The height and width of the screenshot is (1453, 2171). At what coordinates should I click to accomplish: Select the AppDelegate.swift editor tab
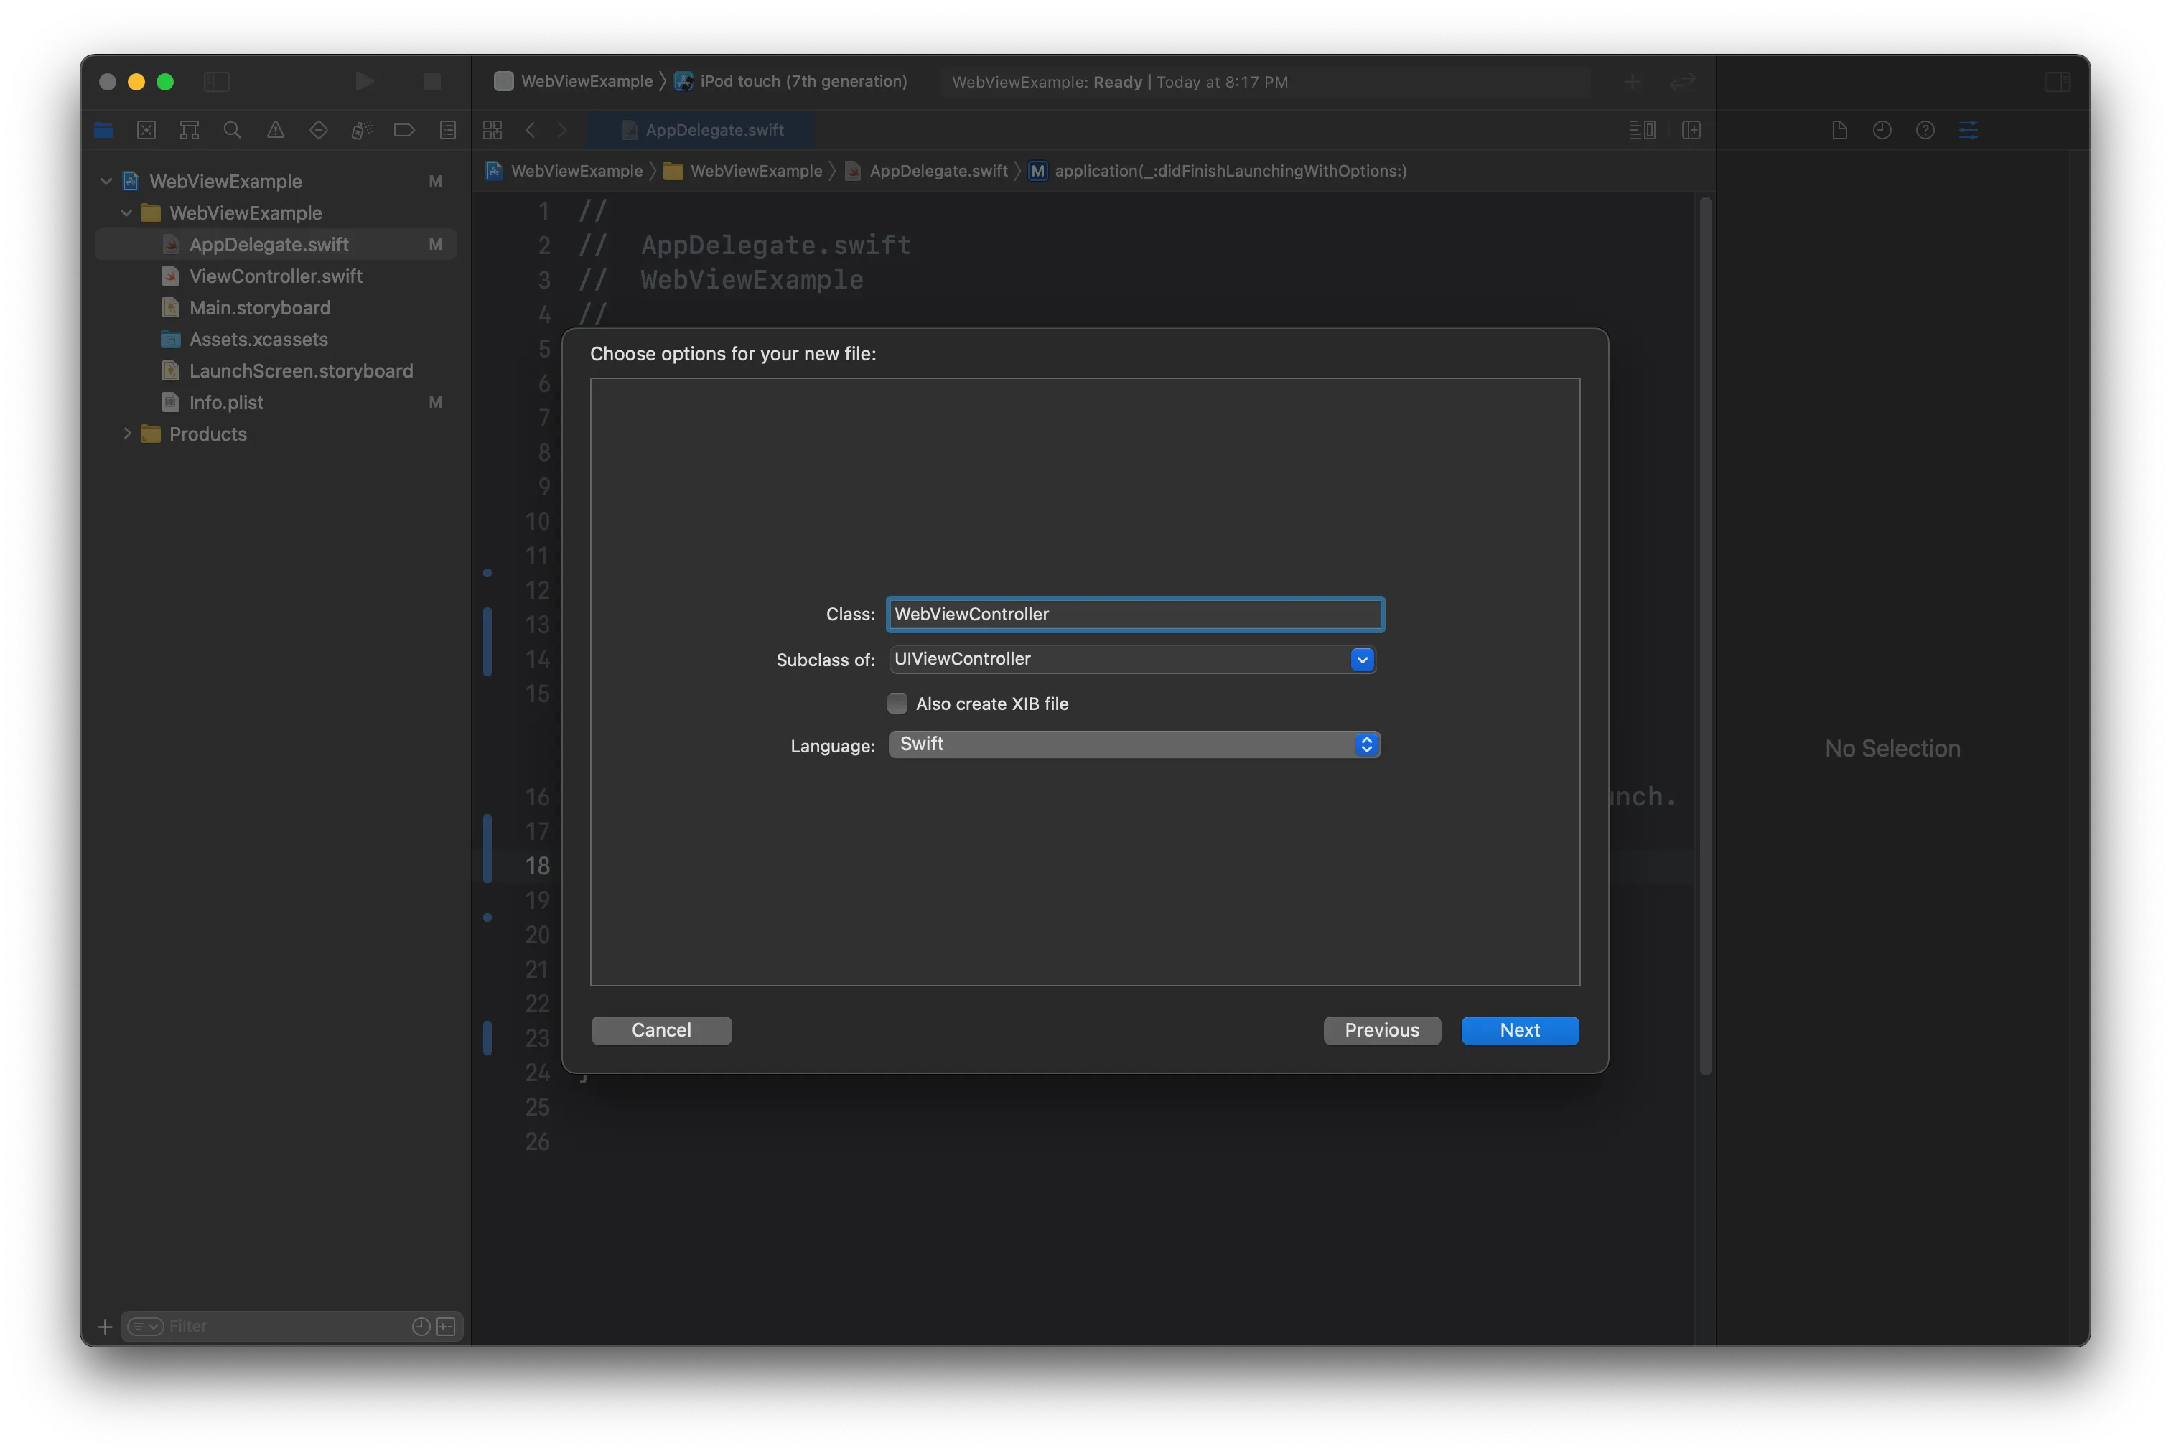(701, 131)
